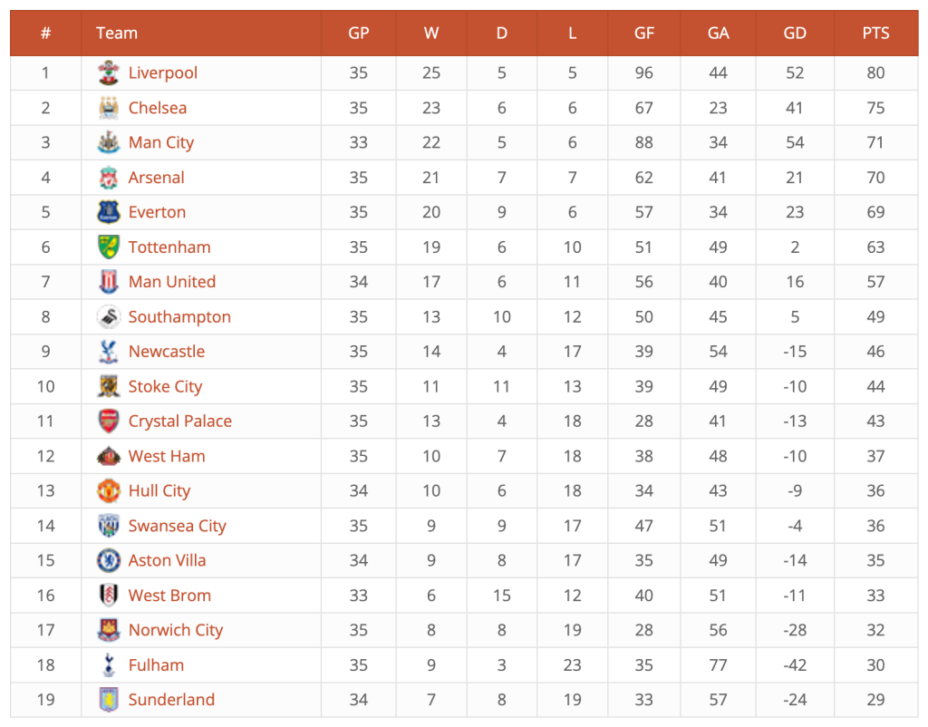Open the Man United team page

(x=171, y=282)
